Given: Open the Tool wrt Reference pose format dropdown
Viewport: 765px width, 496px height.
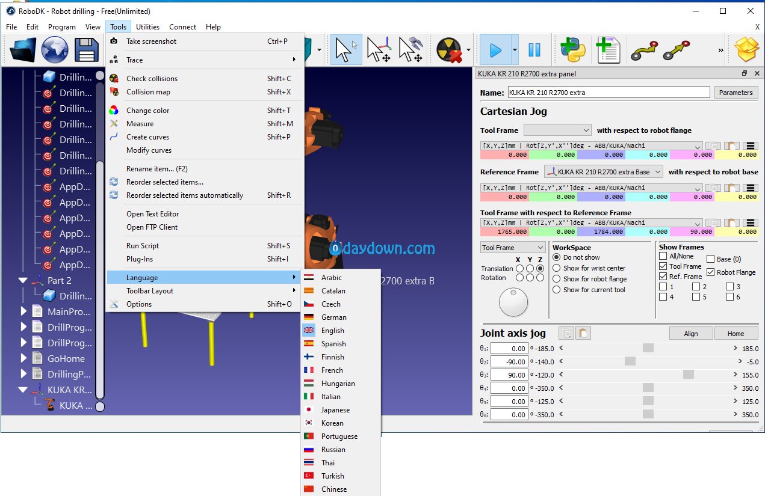Looking at the screenshot, I should (x=592, y=222).
